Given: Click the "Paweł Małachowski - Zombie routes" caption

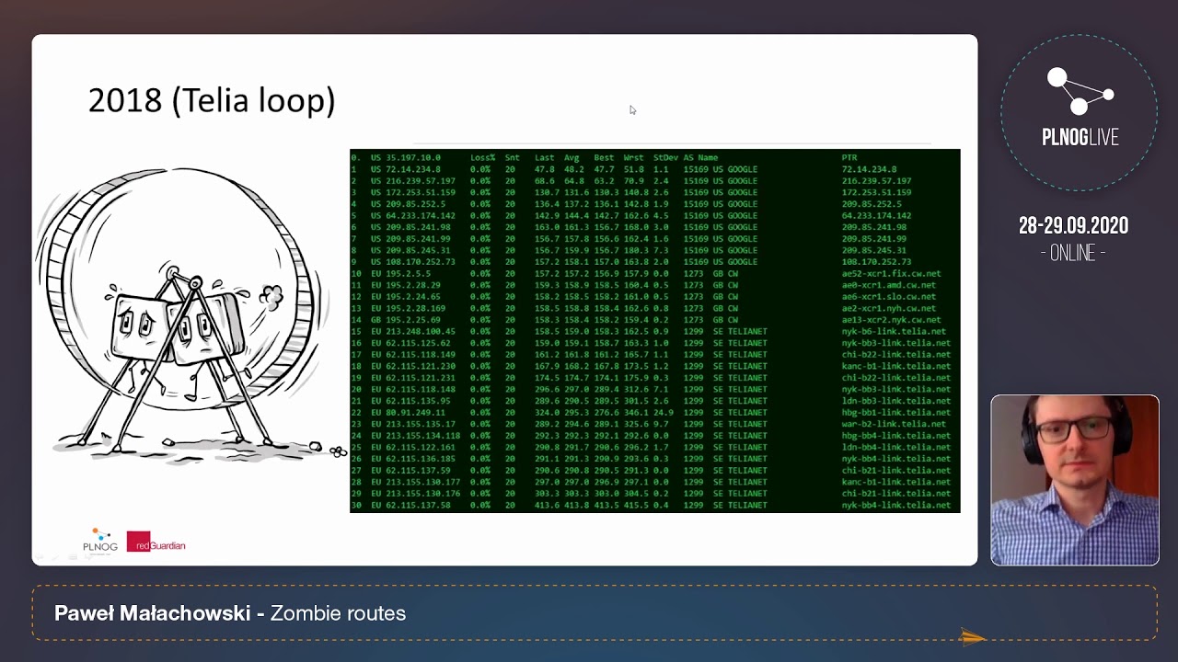Looking at the screenshot, I should (x=230, y=613).
